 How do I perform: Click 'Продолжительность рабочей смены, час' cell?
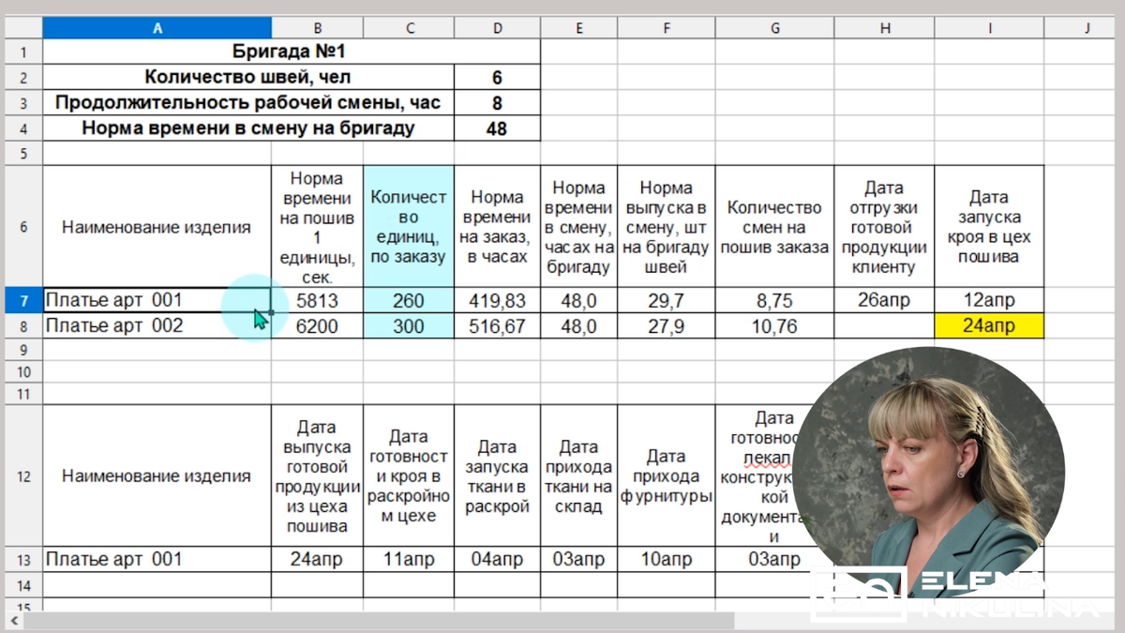248,102
